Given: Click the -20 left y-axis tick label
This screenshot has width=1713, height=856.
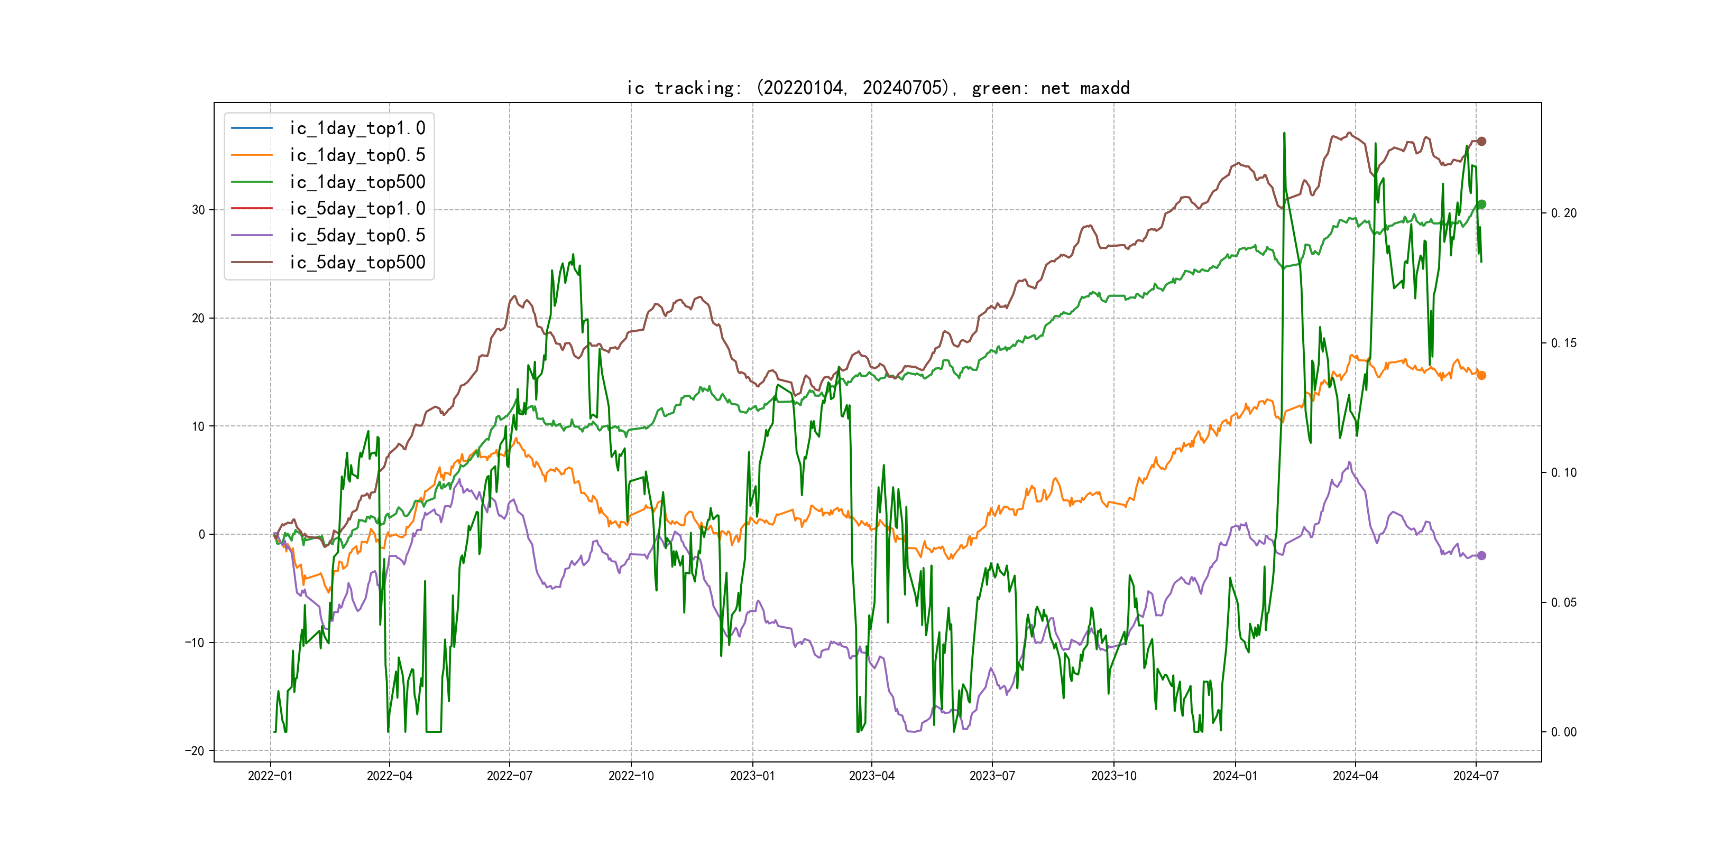Looking at the screenshot, I should [195, 751].
